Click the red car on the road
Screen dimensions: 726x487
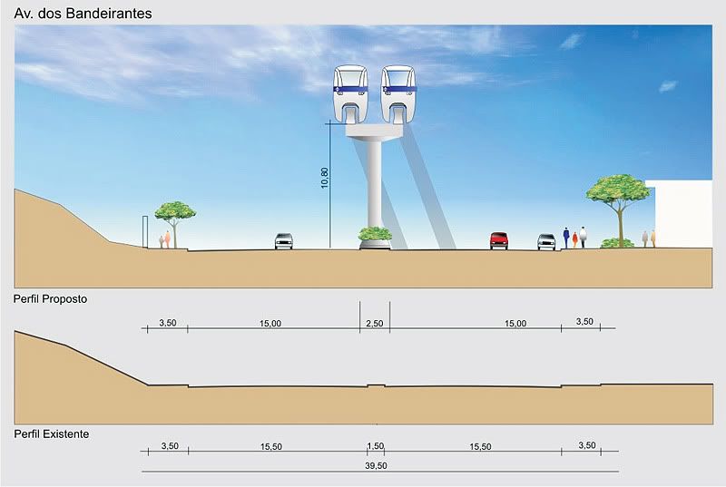[x=499, y=240]
